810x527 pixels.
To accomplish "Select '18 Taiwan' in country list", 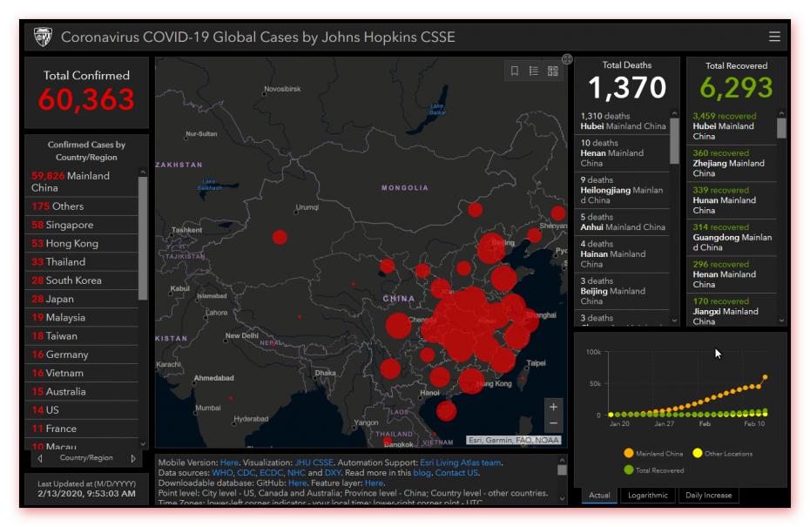I will 82,336.
